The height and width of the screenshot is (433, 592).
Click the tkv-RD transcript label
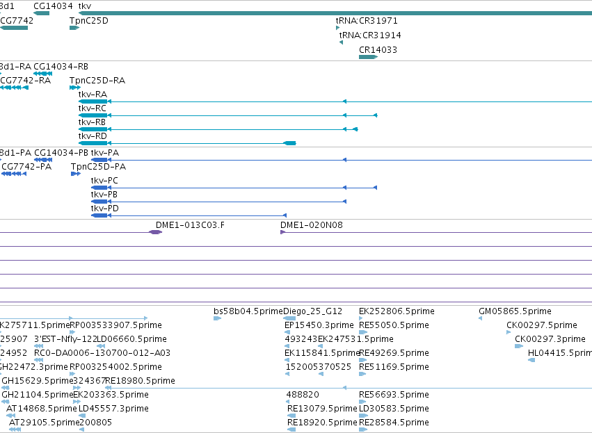pyautogui.click(x=93, y=136)
